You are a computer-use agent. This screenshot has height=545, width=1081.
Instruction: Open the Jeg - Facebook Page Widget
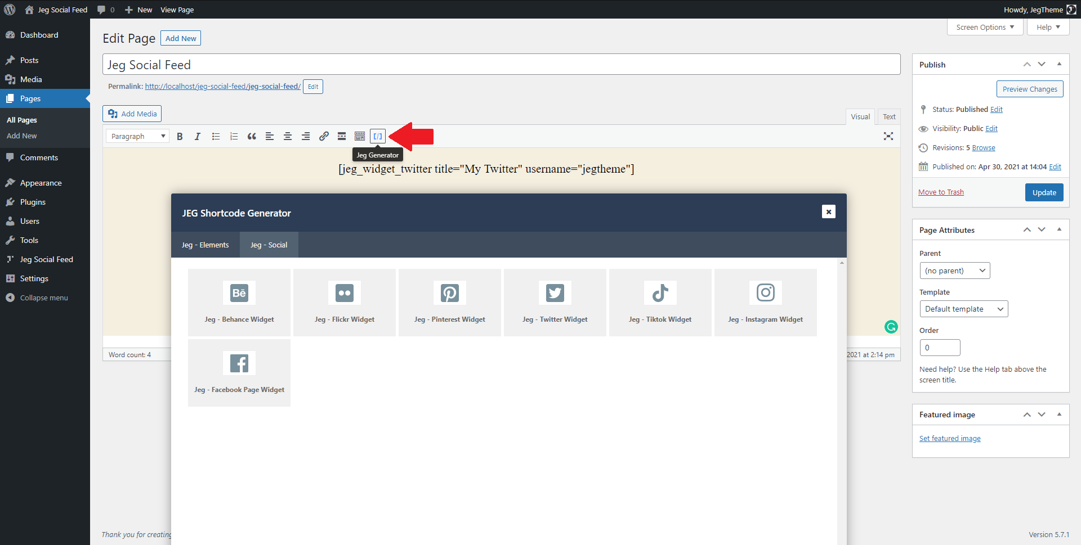pos(239,372)
